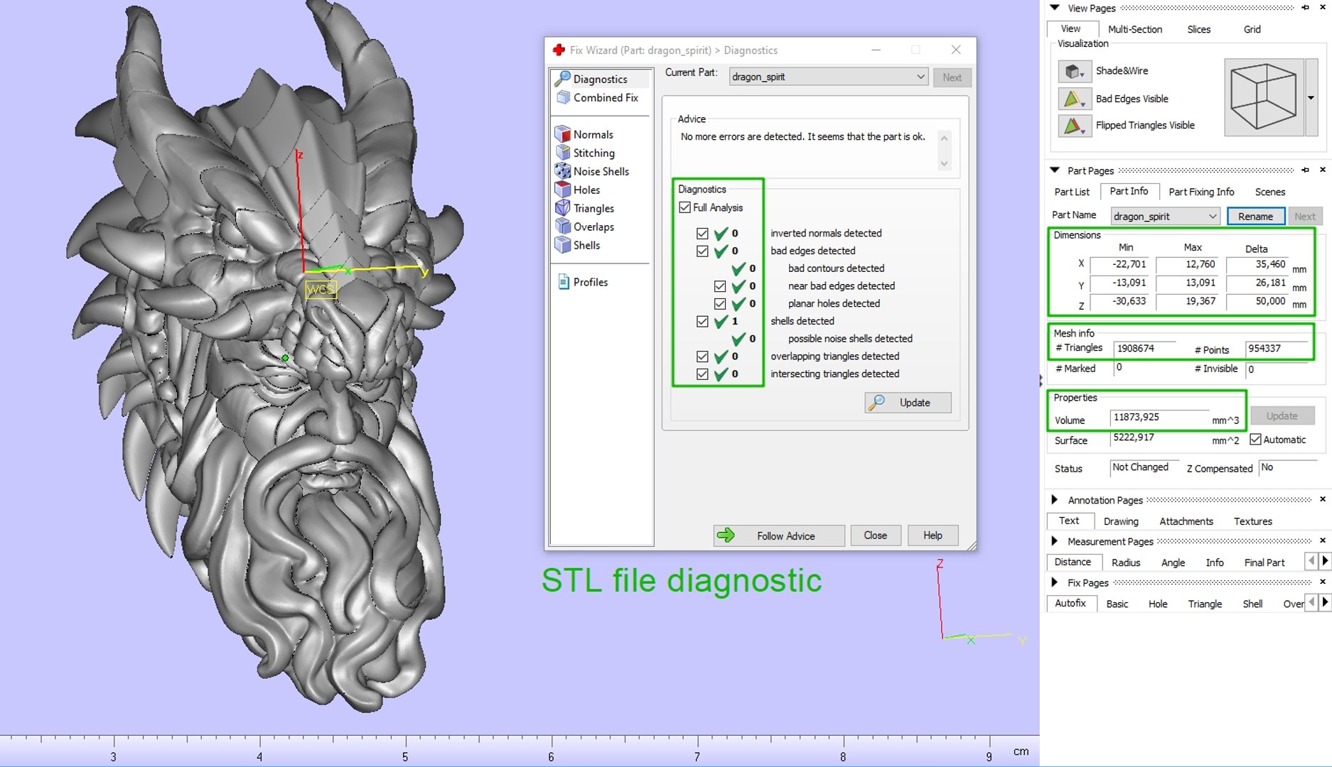The height and width of the screenshot is (767, 1332).
Task: Expand the view cube options arrow
Action: (1311, 97)
